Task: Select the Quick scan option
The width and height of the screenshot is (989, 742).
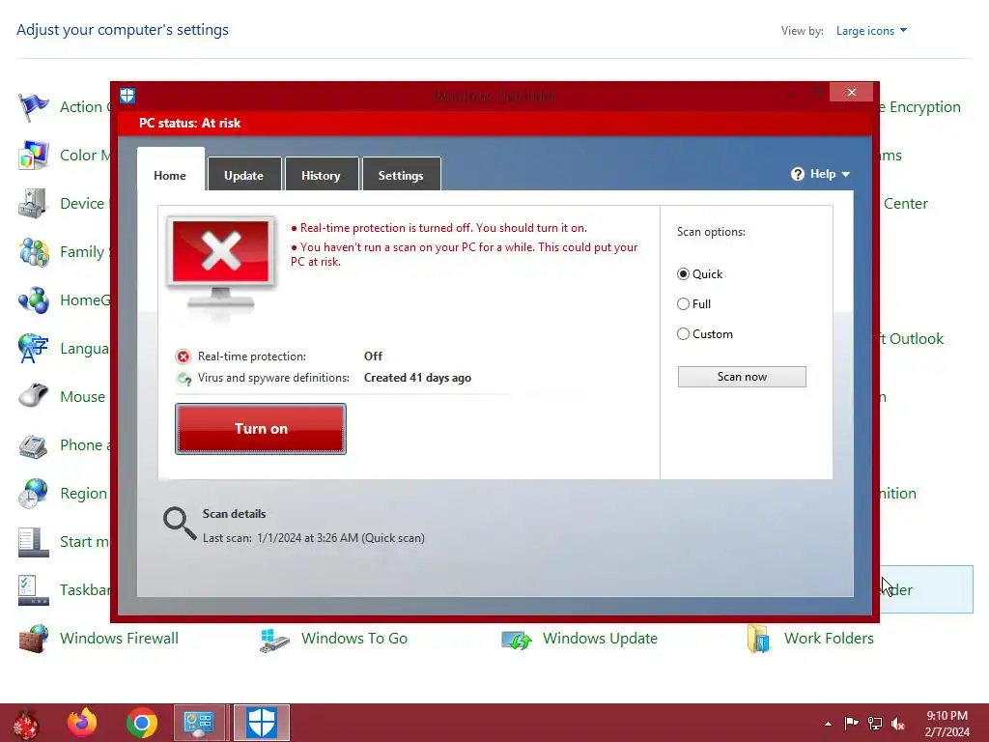Action: coord(699,274)
